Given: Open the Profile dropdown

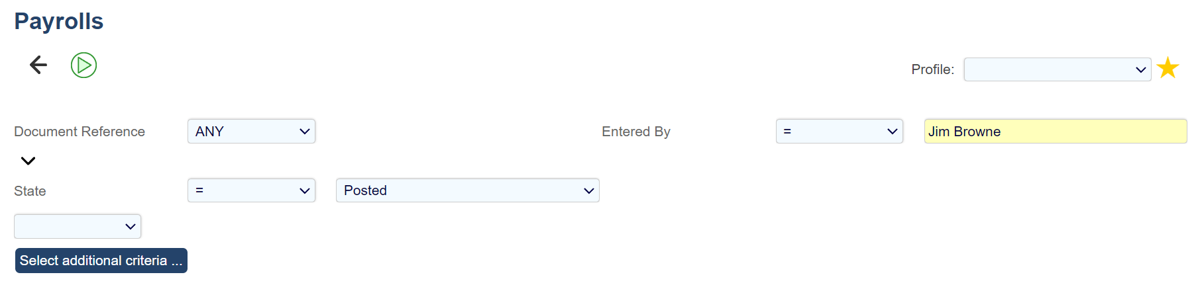Looking at the screenshot, I should point(1056,69).
